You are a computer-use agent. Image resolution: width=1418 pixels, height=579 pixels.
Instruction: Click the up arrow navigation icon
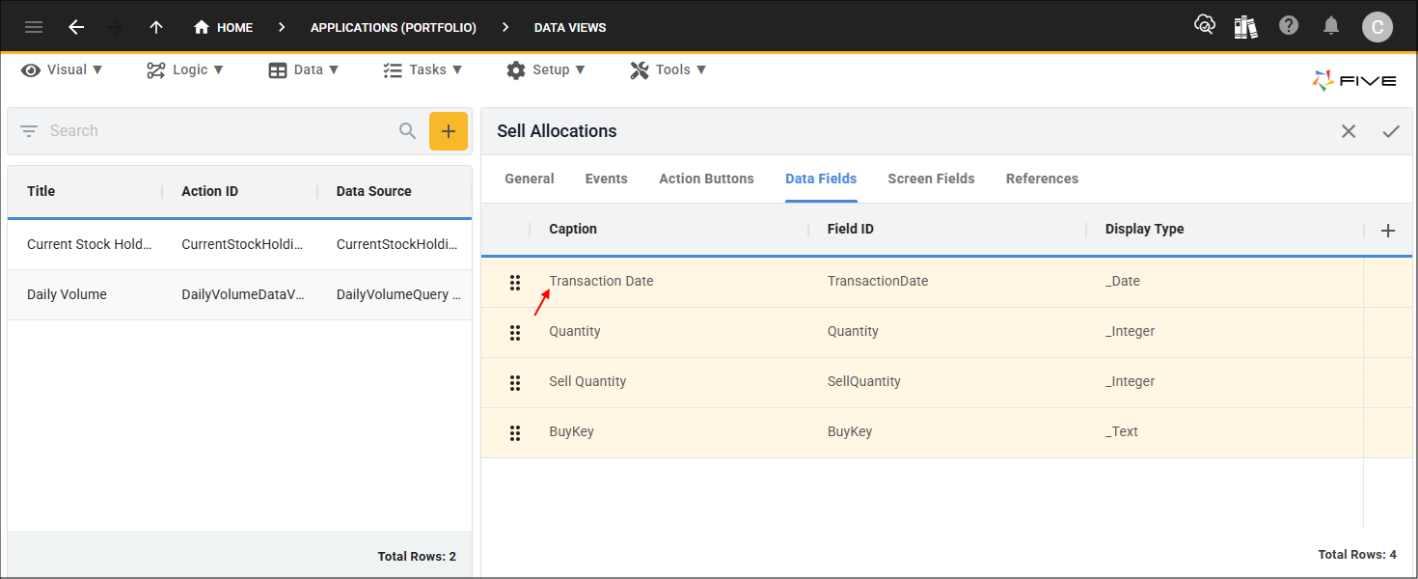(155, 27)
